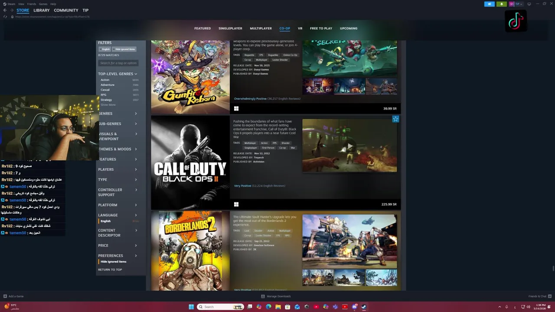The height and width of the screenshot is (312, 555).
Task: Click the Gunfire Reborn Overwhelmingly Positive reviews link
Action: click(250, 99)
